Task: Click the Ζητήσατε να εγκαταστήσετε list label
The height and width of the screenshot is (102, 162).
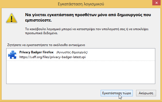Action: click(46, 45)
